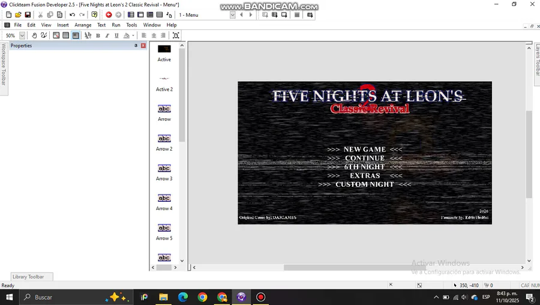The image size is (540, 305).
Task: Open the Data Elements icon
Action: [x=169, y=15]
